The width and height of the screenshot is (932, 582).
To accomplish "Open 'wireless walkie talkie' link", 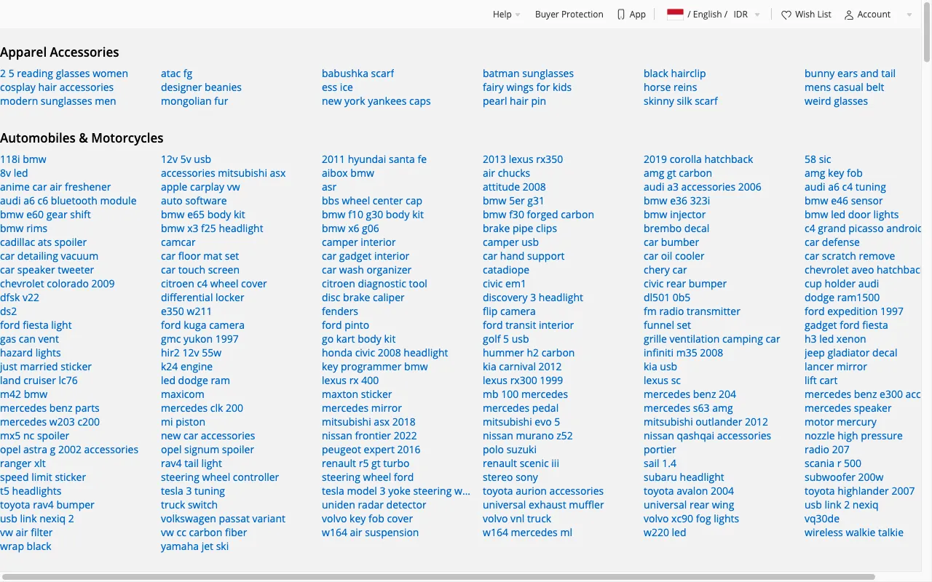I will [854, 533].
